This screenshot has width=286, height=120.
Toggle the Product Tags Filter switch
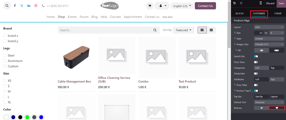[256, 91]
